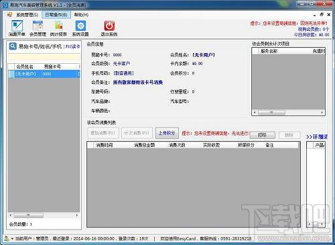The height and width of the screenshot is (245, 335).
Task: Click the 上传积分 button
Action: (x=167, y=133)
